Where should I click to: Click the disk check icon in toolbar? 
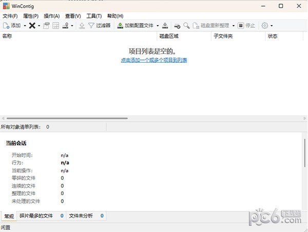(x=177, y=26)
